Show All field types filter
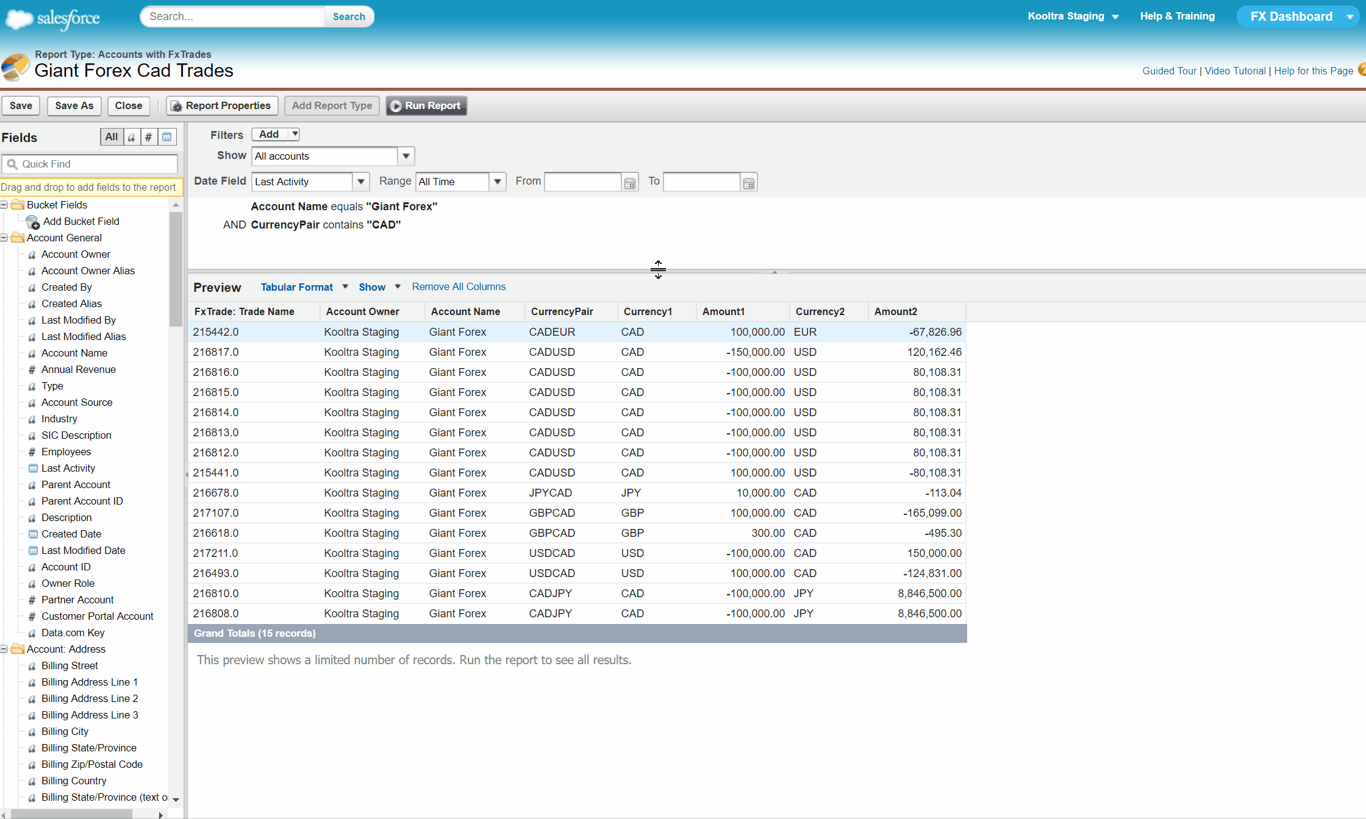The height and width of the screenshot is (819, 1366). 112,137
